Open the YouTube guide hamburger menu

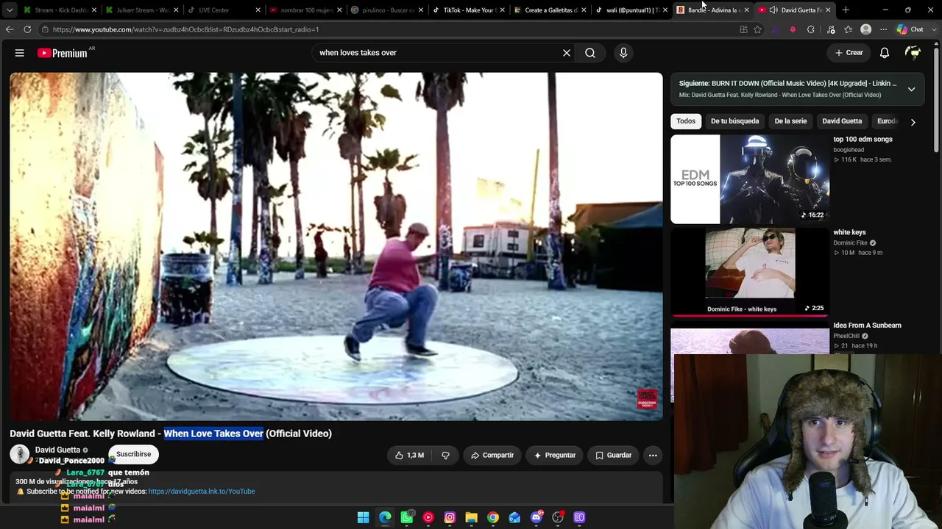20,53
